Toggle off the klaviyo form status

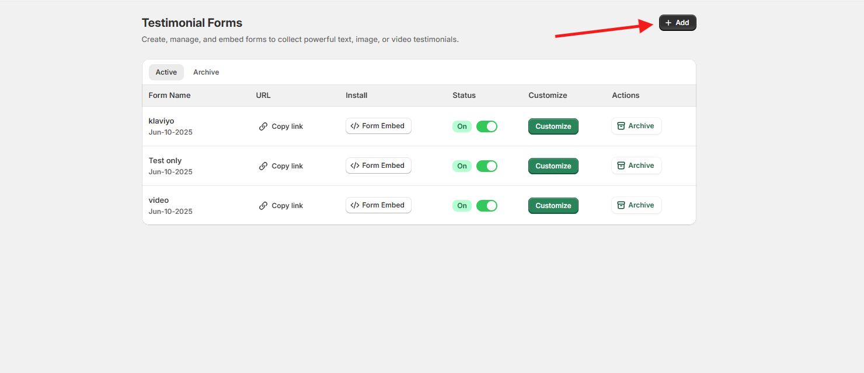[486, 126]
